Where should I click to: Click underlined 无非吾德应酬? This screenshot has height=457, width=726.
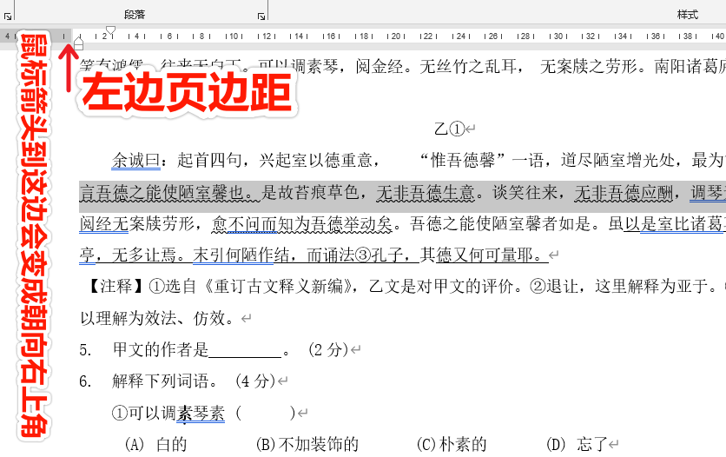[624, 192]
